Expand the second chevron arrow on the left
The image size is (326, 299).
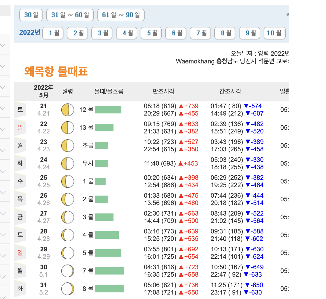3,66
